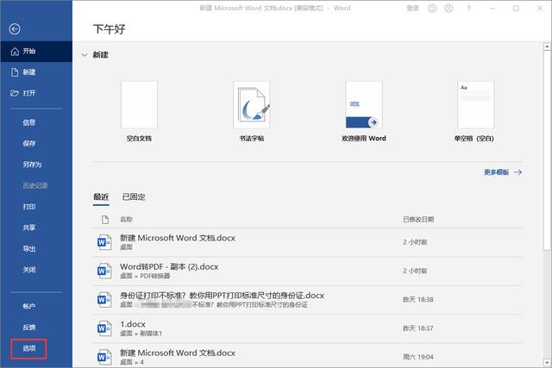The height and width of the screenshot is (368, 552).
Task: Click the new document icon beside 新建
Action: click(x=15, y=72)
